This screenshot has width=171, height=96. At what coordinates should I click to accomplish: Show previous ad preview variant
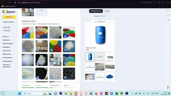84,16
